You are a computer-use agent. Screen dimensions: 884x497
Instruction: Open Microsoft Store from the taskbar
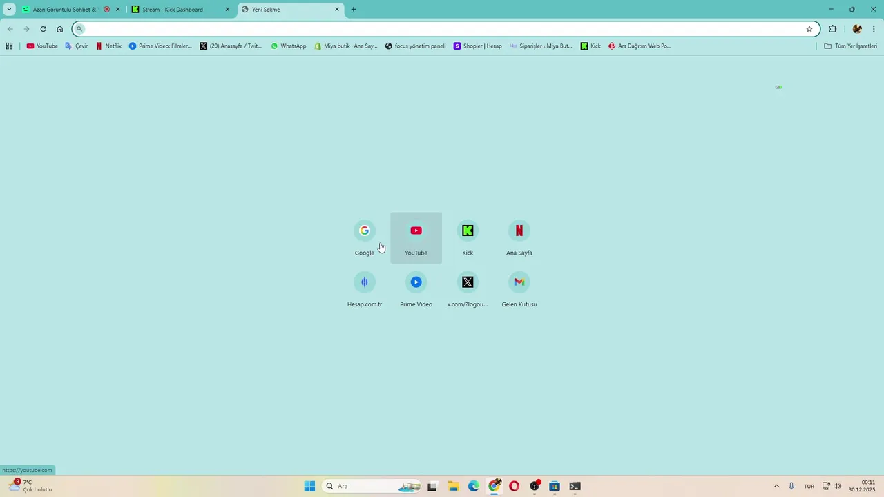coord(555,486)
